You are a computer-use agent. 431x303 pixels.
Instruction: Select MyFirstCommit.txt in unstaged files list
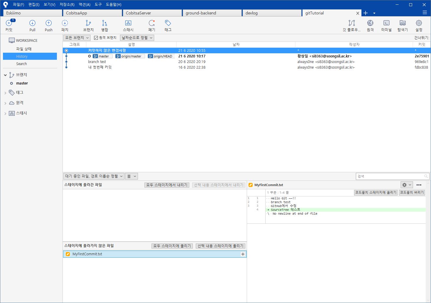coord(155,254)
